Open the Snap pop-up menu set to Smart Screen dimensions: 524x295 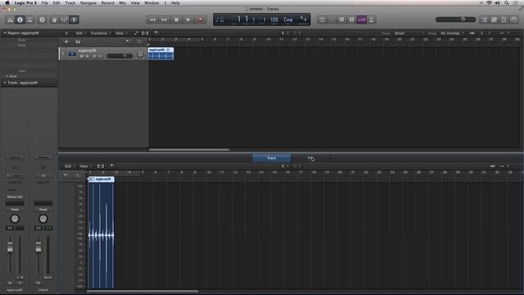coord(409,33)
